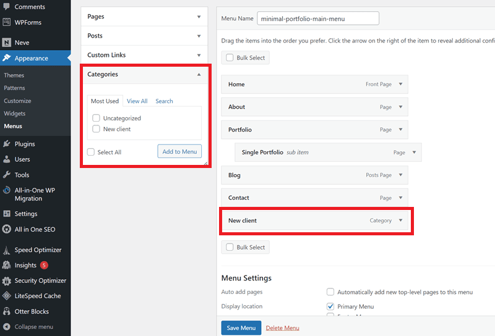Open Speed Optimizer sidebar icon
This screenshot has width=495, height=336.
click(6, 250)
